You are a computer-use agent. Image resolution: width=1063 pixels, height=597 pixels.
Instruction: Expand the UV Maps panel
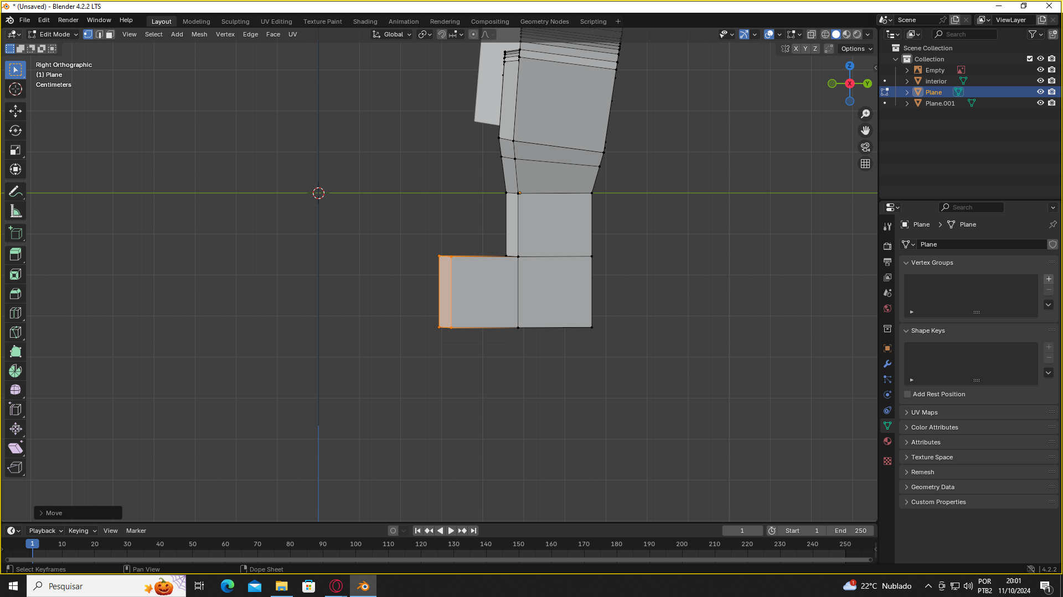coord(924,412)
